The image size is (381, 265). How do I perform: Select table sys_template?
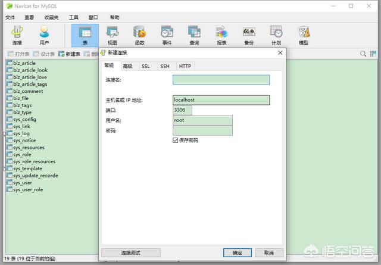coord(24,169)
